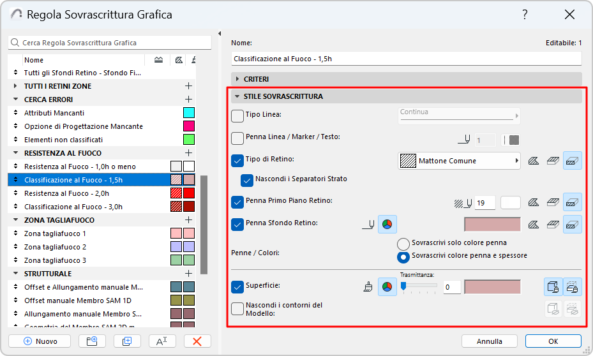Enable Penna Linea / Marker / Testo checkbox
Image resolution: width=593 pixels, height=356 pixels.
[x=237, y=138]
